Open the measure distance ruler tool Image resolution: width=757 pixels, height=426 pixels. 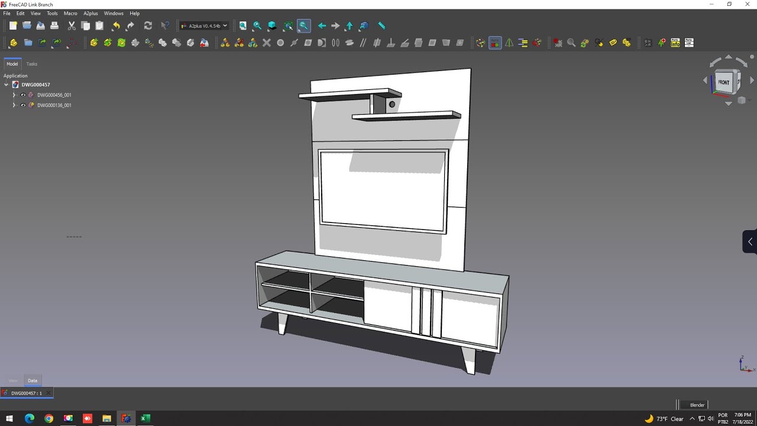point(381,25)
